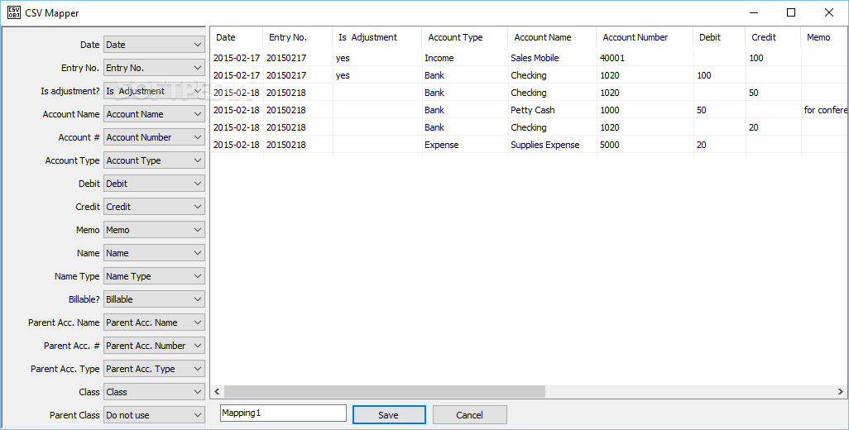Click the Account Name column header
Image resolution: width=849 pixels, height=430 pixels.
click(x=552, y=37)
